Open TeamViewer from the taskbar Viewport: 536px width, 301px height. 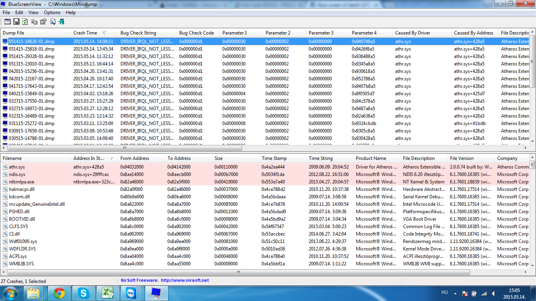pos(132,293)
